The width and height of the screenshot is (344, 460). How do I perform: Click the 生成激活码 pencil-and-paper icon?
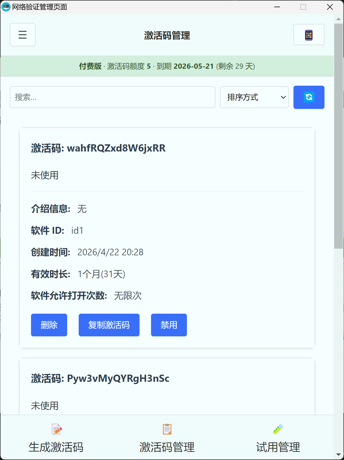[x=57, y=429]
